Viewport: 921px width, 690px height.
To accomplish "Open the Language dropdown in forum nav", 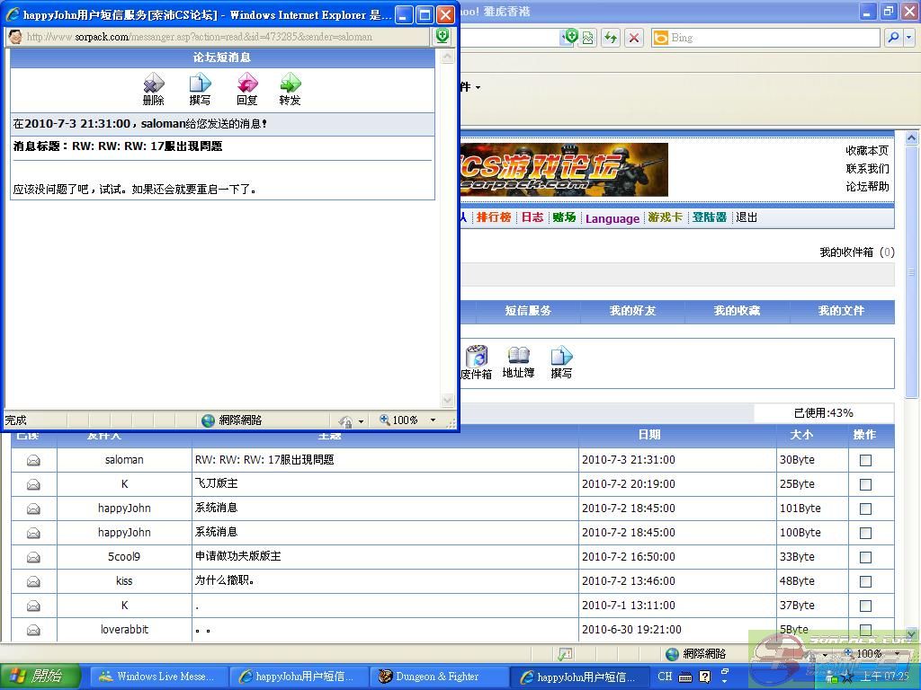I will (612, 218).
